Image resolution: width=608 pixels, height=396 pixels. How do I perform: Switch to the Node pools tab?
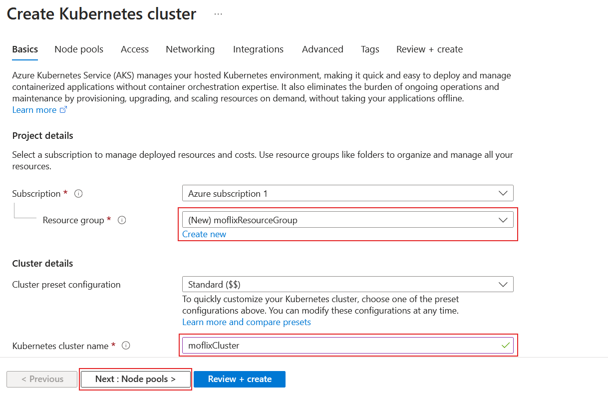78,49
